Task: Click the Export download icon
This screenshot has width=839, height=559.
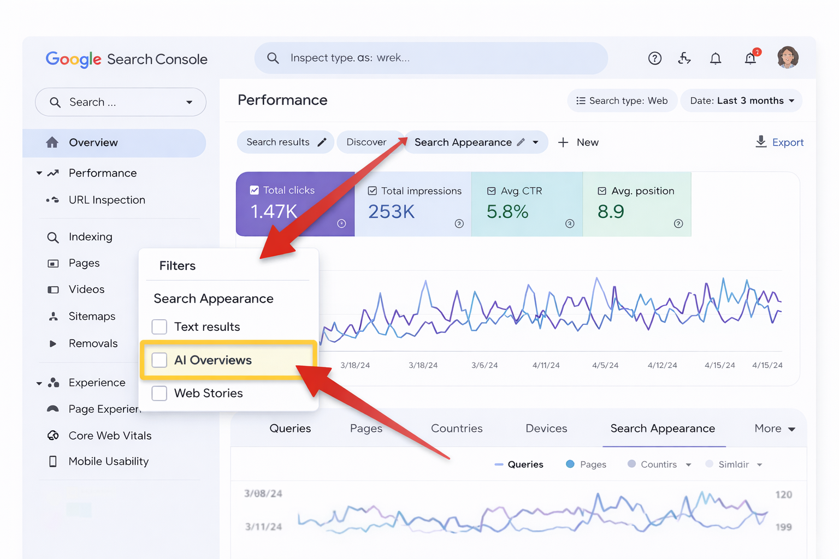Action: click(761, 142)
